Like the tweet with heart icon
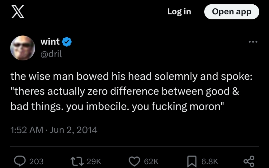269x168 pixels. coord(134,161)
